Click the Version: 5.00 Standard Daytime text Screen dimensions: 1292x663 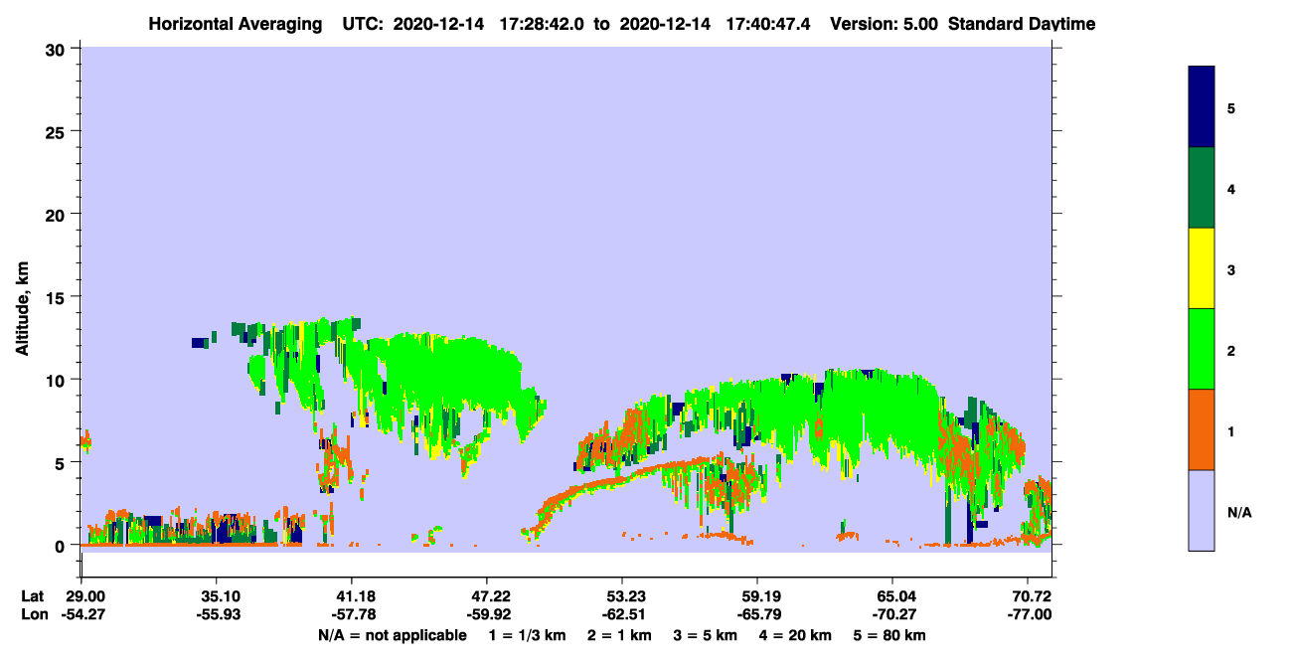click(961, 23)
